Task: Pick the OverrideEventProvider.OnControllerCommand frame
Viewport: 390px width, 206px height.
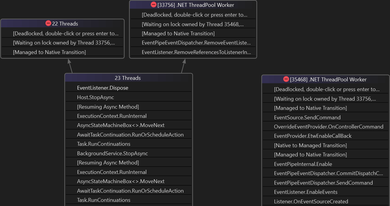Action: point(328,127)
